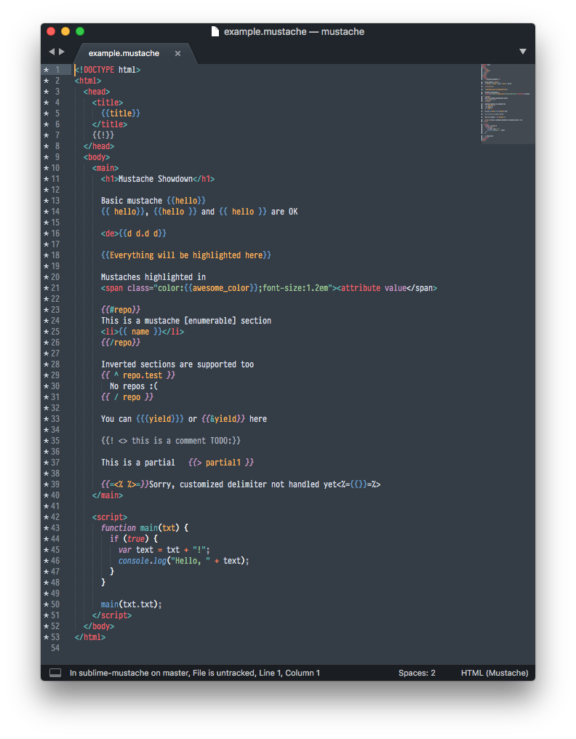Click the gutter star marker on line 10
The image size is (576, 739).
point(47,168)
